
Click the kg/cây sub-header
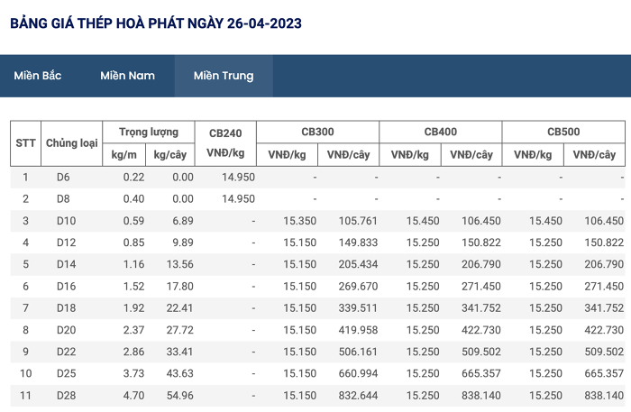(169, 155)
